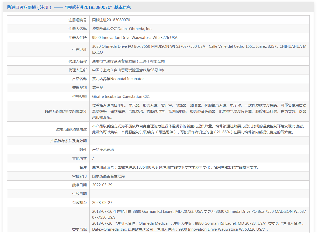Image resolution: width=318 pixels, height=233 pixels.
Task: Click the label 产品名称
Action: pyautogui.click(x=79, y=79)
